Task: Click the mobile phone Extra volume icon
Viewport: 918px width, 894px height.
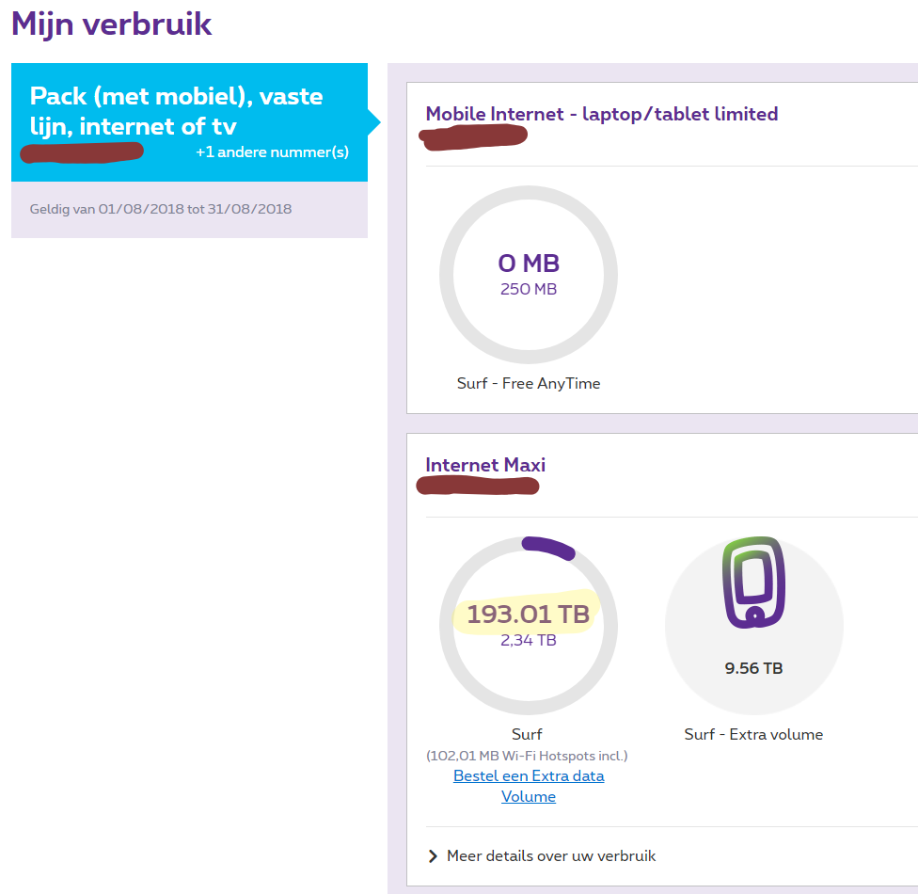Action: tap(753, 583)
